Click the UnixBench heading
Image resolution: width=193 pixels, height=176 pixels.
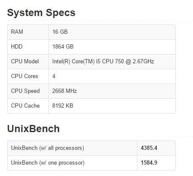pos(33,129)
